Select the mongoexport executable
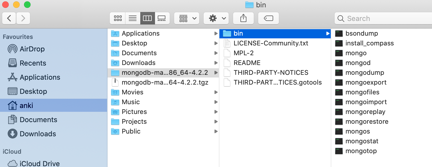 (x=382, y=82)
